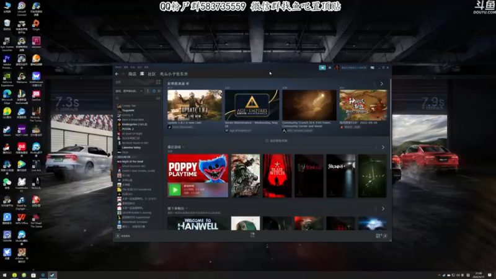This screenshot has height=279, width=496.
Task: Launch Poppy Playtime with green play button
Action: [x=175, y=190]
